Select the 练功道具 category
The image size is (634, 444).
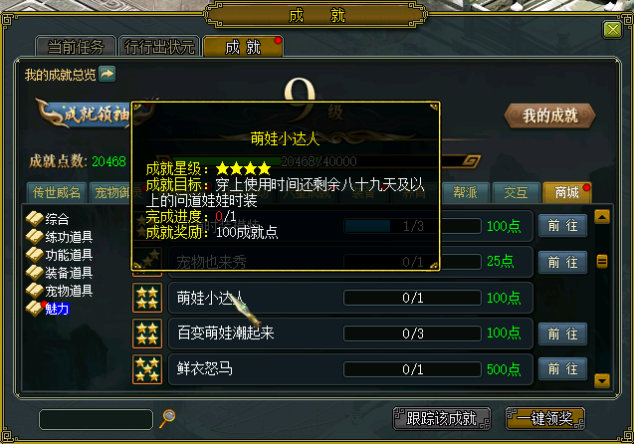pyautogui.click(x=60, y=237)
